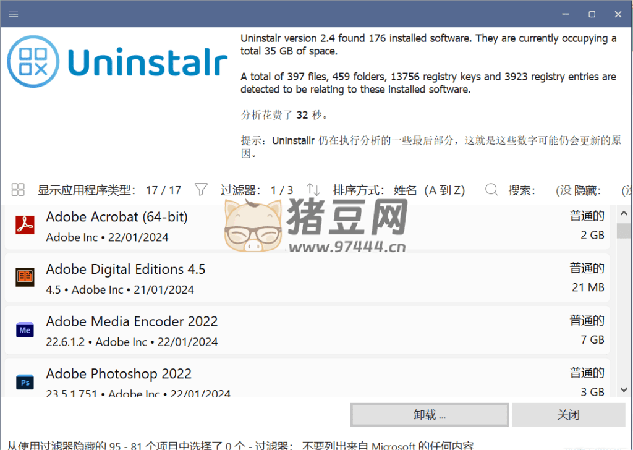Click the 21 MB size value
The height and width of the screenshot is (450, 633).
tap(588, 287)
